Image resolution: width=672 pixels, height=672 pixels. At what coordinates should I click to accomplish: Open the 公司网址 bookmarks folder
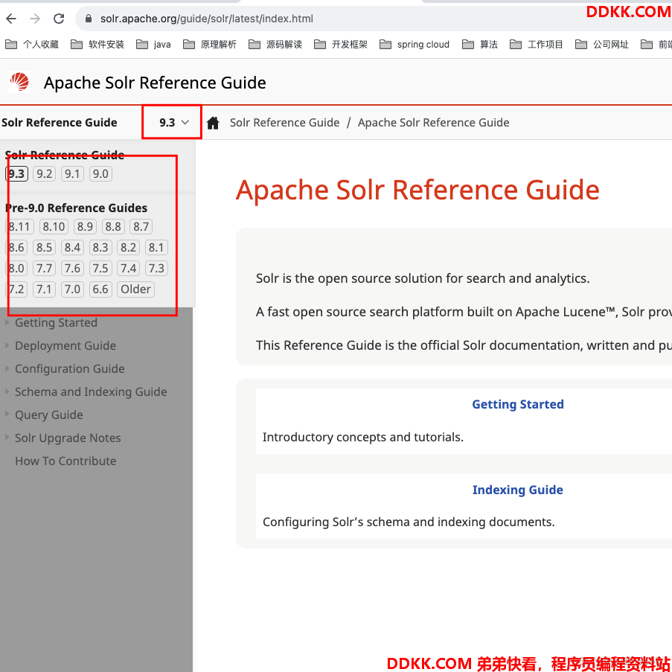click(x=602, y=44)
